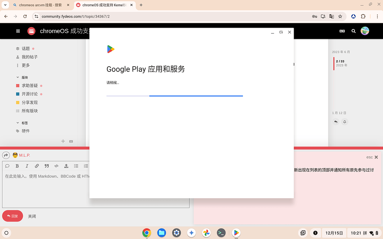Open Chrome from the shelf
The height and width of the screenshot is (239, 383).
coord(147,233)
